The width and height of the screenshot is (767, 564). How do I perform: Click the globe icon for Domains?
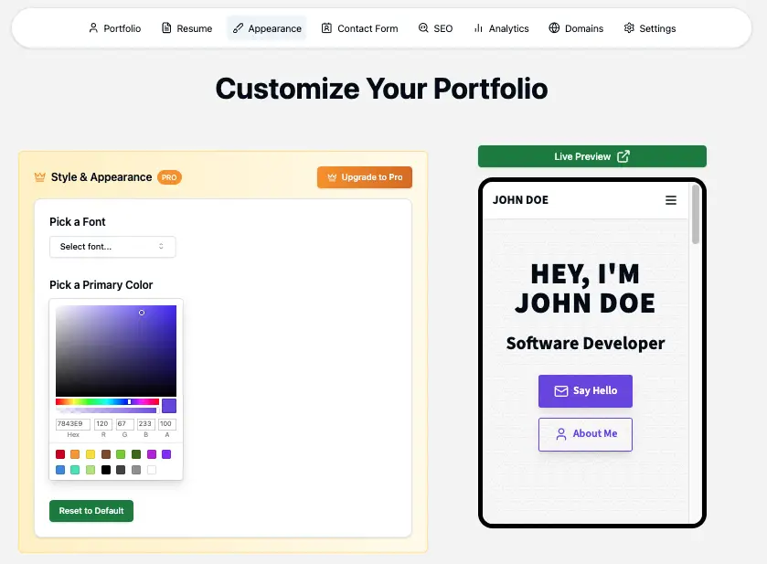click(x=554, y=28)
